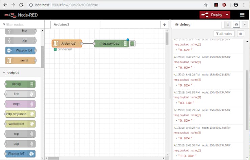Bookmark page with the star icon
The width and height of the screenshot is (250, 160).
coord(206,5)
